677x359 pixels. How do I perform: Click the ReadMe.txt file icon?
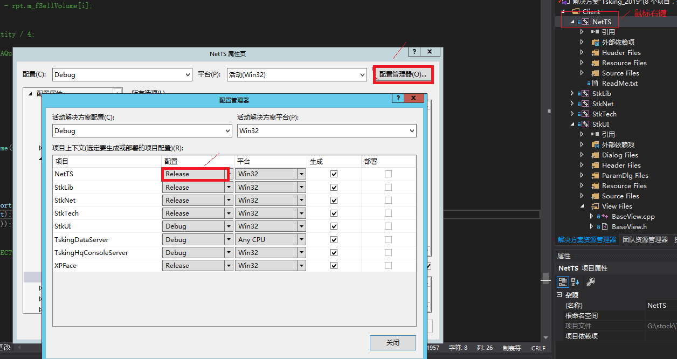coord(595,84)
